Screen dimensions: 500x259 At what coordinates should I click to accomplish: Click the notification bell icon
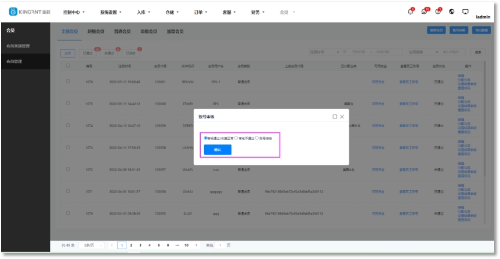point(411,12)
